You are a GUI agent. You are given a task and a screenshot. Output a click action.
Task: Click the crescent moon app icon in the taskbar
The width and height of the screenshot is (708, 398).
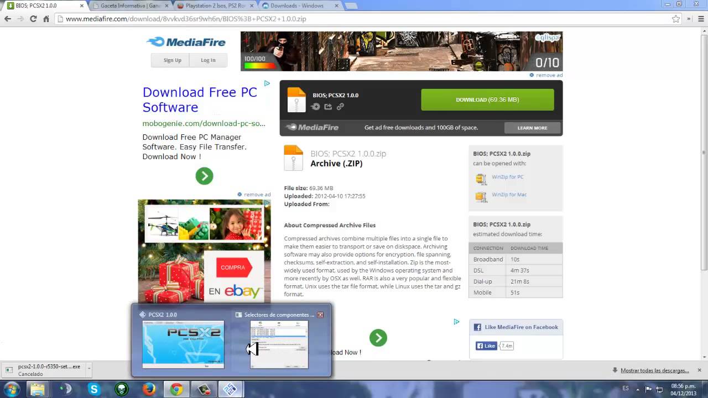coord(66,390)
